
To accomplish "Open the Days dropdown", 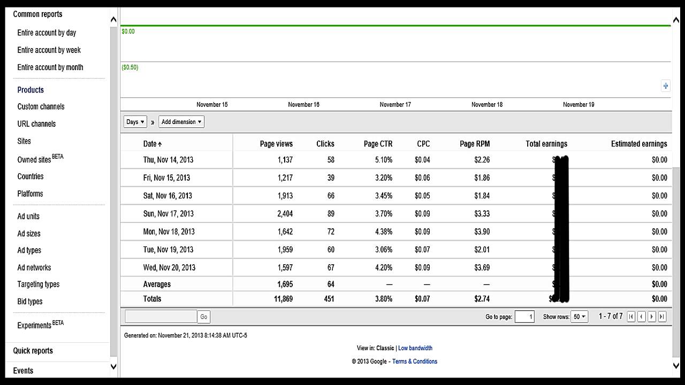I will coord(135,122).
